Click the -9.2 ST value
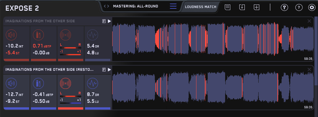Image resolution: width=318 pixels, height=117 pixels. click(13, 101)
